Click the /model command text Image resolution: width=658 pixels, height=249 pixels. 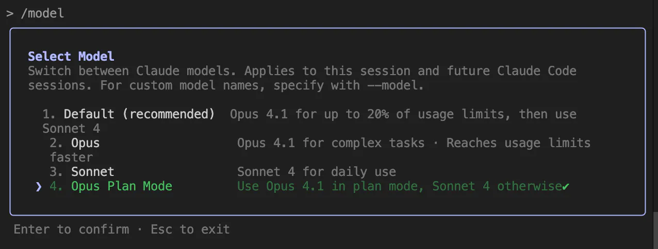(x=42, y=13)
